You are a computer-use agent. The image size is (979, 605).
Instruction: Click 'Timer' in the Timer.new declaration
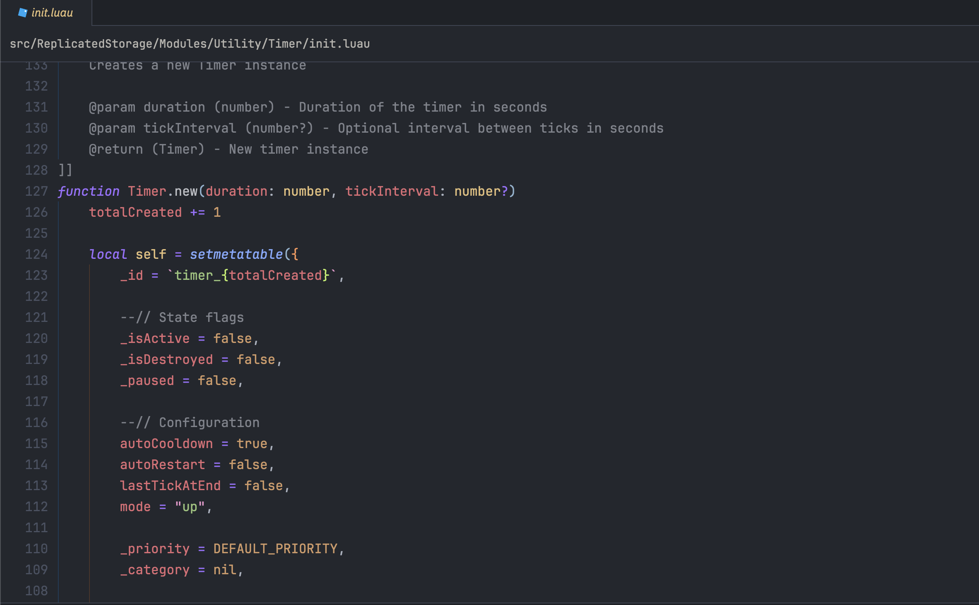pos(147,191)
